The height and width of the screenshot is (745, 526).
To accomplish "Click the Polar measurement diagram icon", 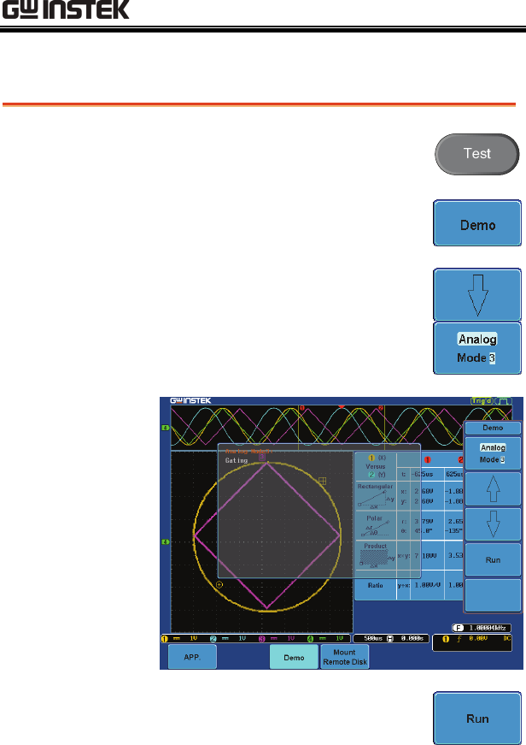I will tap(375, 529).
